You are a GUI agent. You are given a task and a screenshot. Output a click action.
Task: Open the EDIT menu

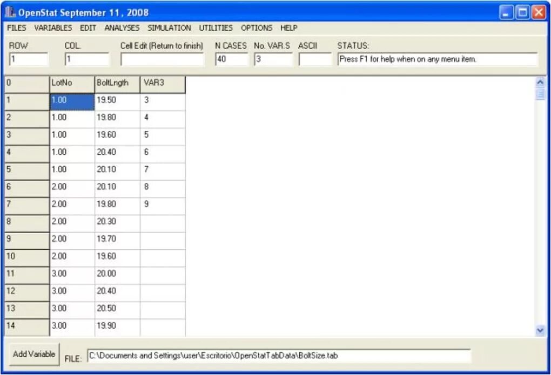point(88,28)
